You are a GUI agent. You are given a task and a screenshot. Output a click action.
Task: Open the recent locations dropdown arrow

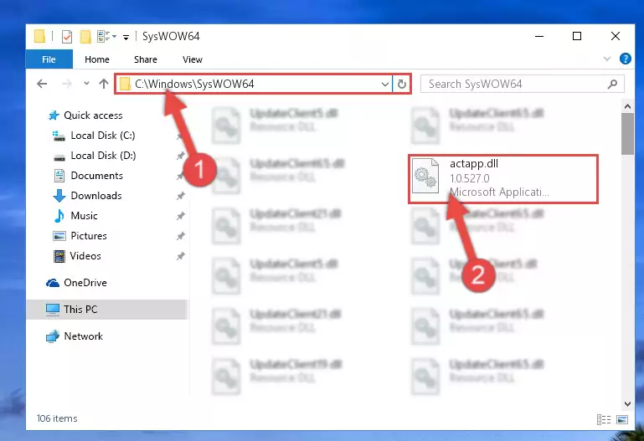tap(86, 84)
